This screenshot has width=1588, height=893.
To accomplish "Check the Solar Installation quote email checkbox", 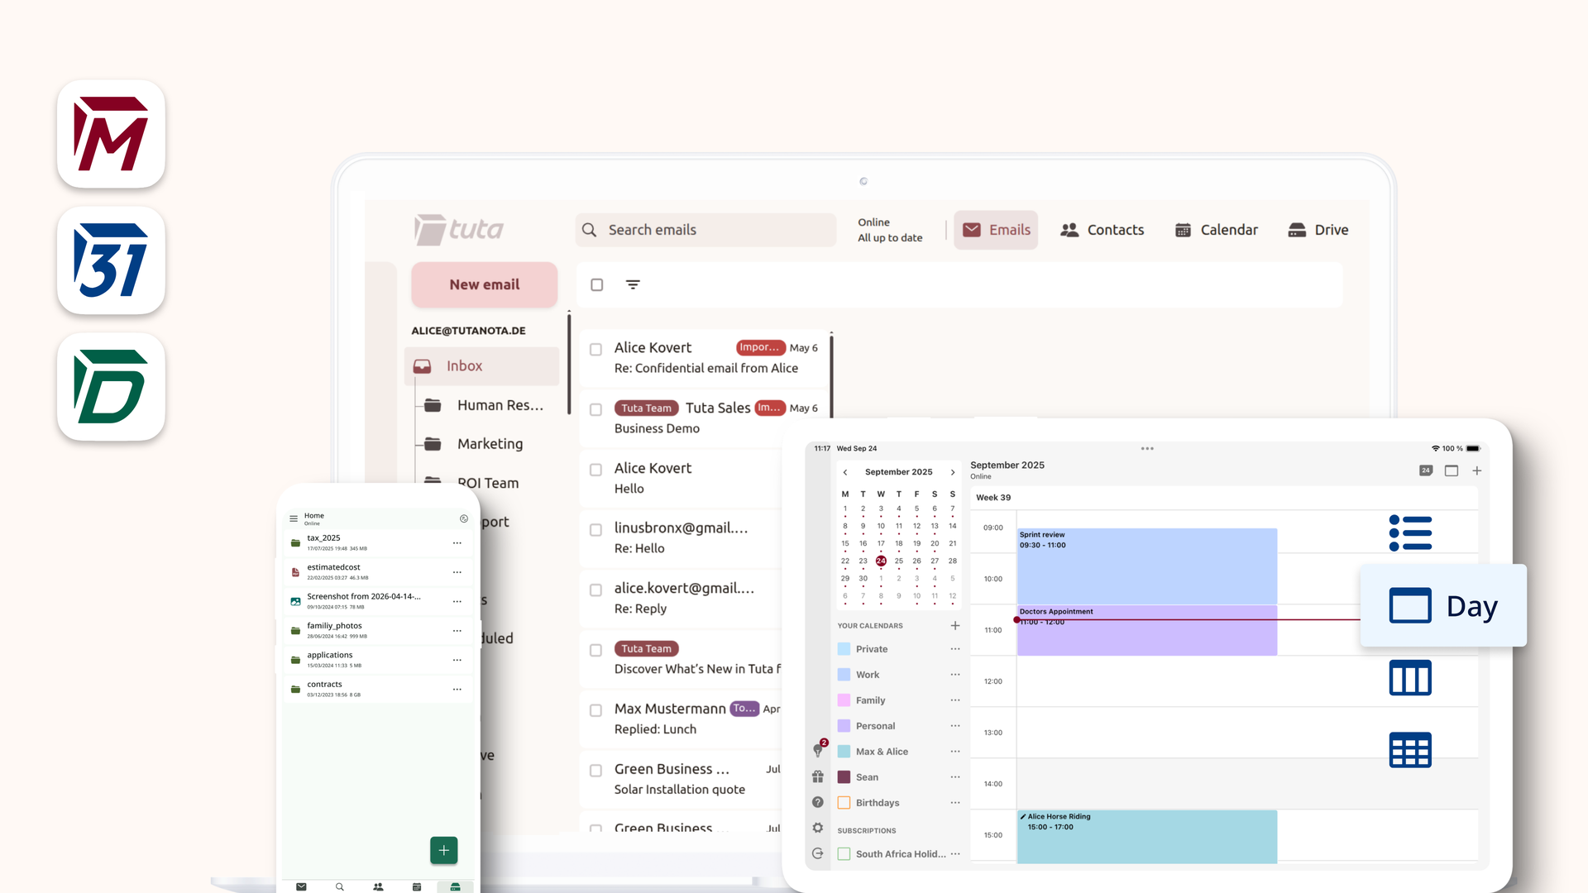I will click(595, 771).
